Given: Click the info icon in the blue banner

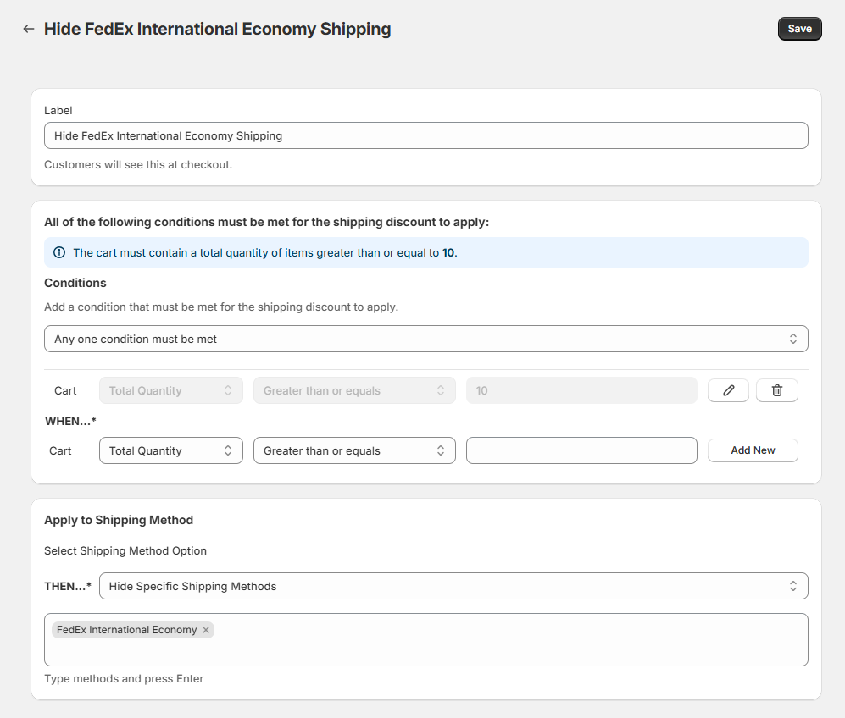Looking at the screenshot, I should coord(59,252).
